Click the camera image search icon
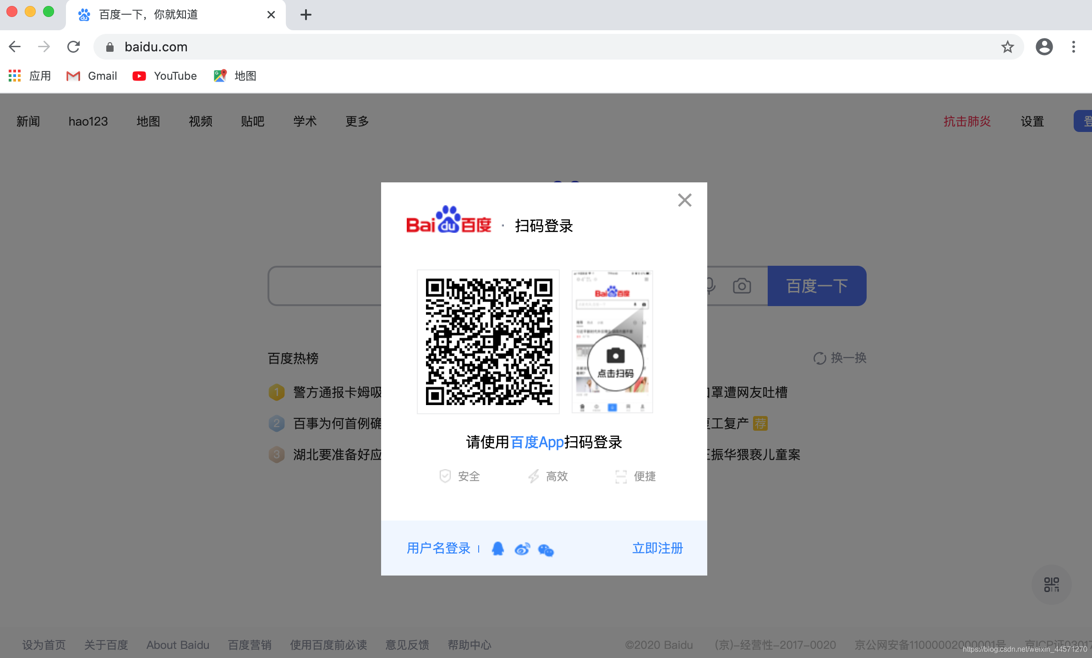The height and width of the screenshot is (658, 1092). coord(742,286)
